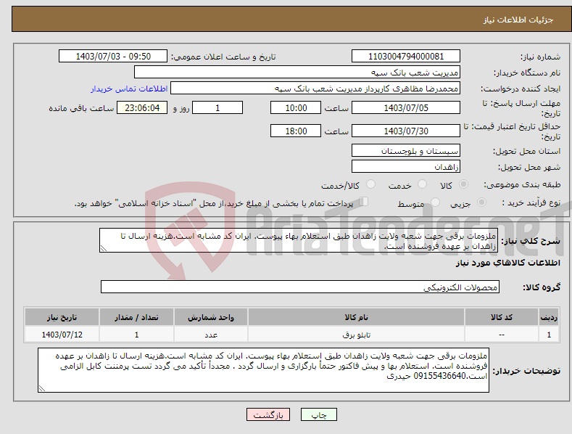Click the need number field 1103004794000081

[406, 57]
